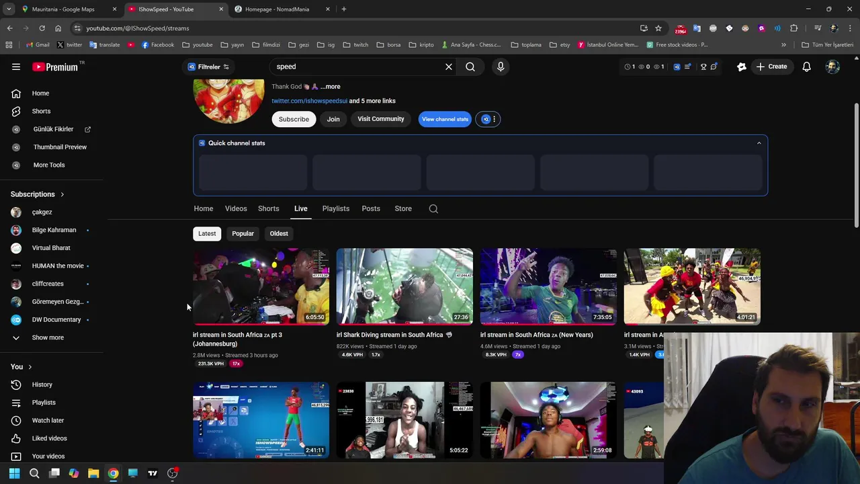Select the Latest sort chip

207,233
